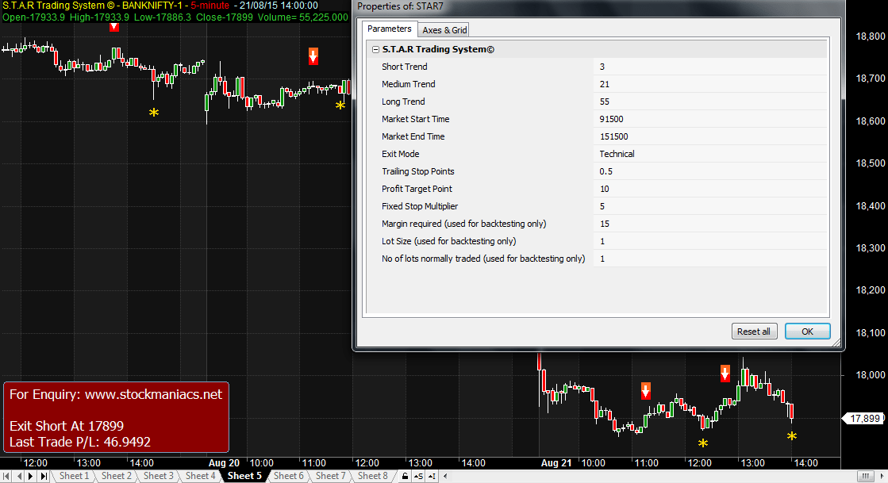Confirm the properties with OK
This screenshot has height=483, width=888.
[x=807, y=332]
